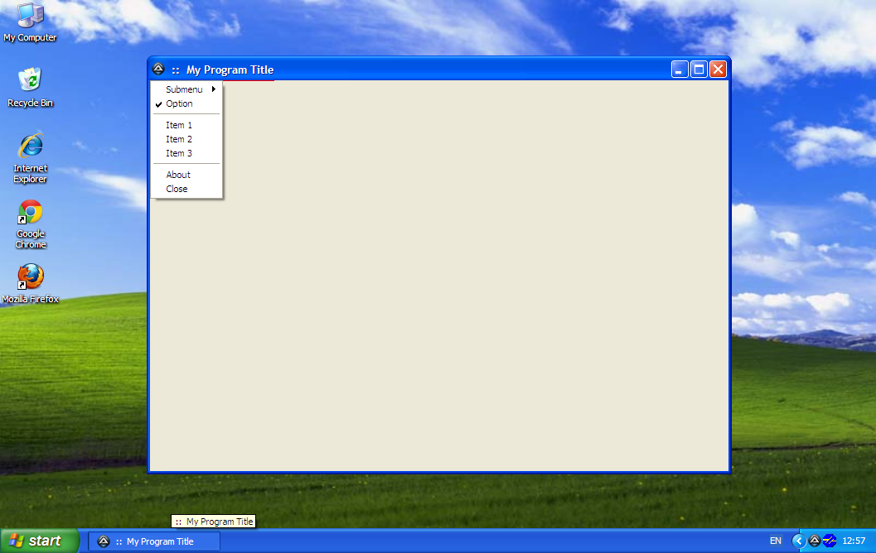Click the My Program Title taskbar button
This screenshot has width=876, height=553.
click(154, 541)
